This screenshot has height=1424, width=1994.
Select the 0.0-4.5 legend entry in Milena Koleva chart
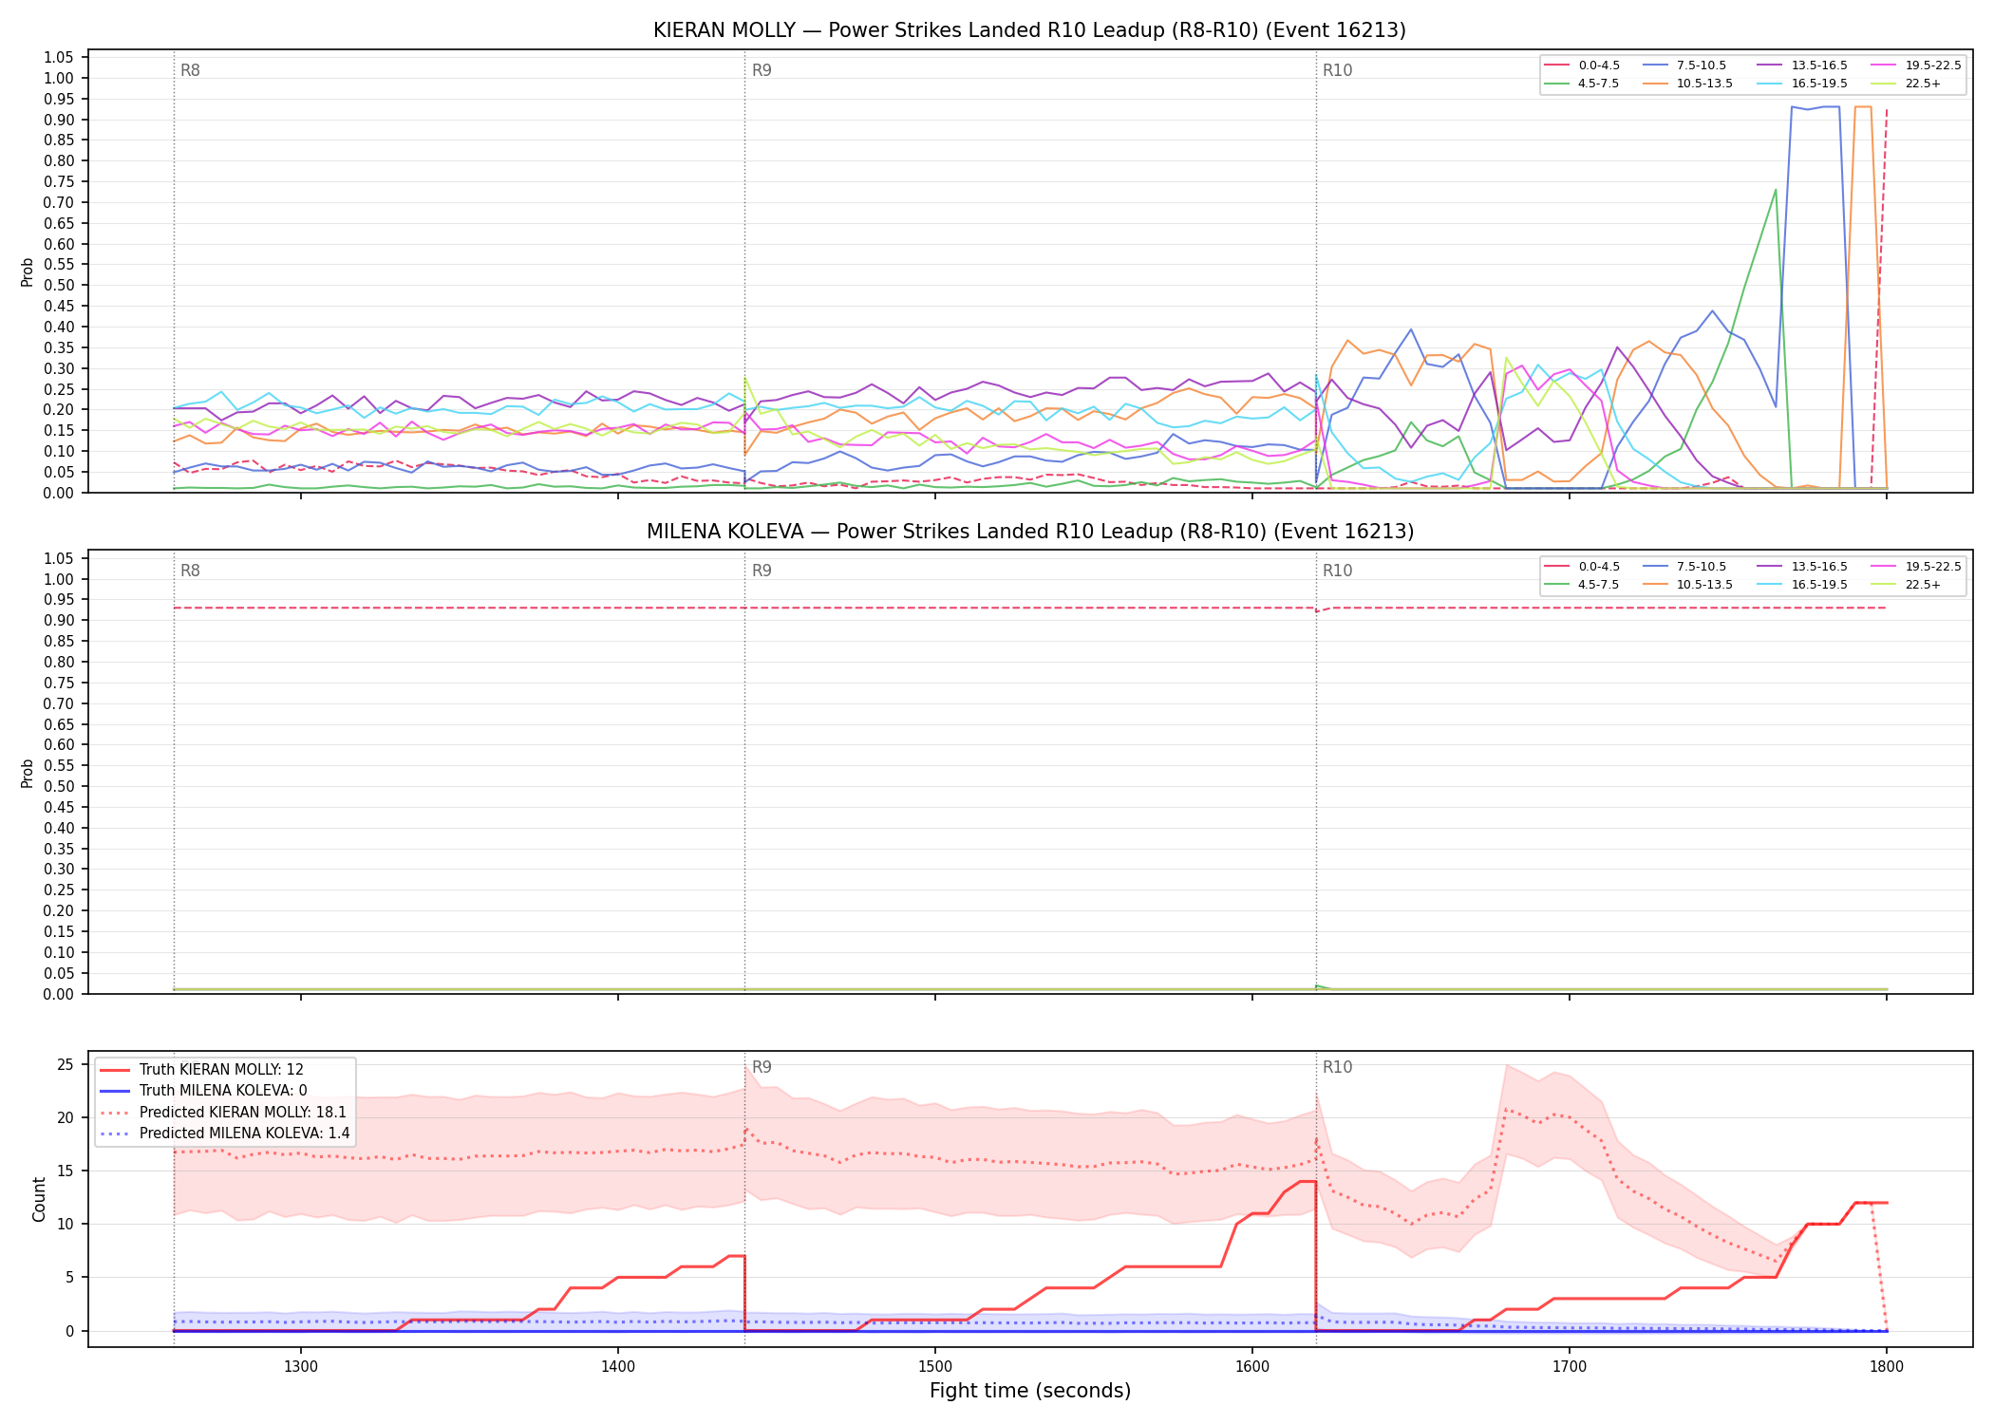tap(1582, 567)
